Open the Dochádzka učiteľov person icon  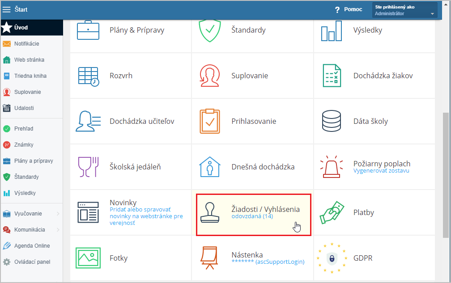coord(88,121)
